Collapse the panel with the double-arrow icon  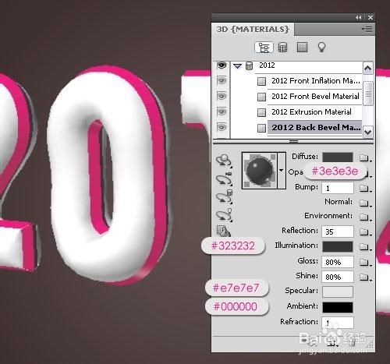(x=359, y=17)
